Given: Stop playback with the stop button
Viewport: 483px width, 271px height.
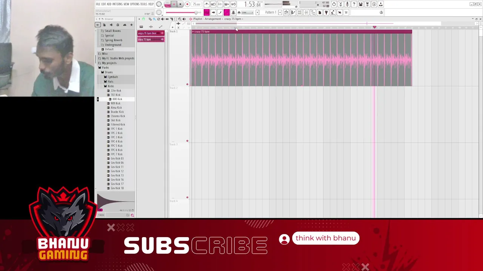Looking at the screenshot, I should click(180, 5).
